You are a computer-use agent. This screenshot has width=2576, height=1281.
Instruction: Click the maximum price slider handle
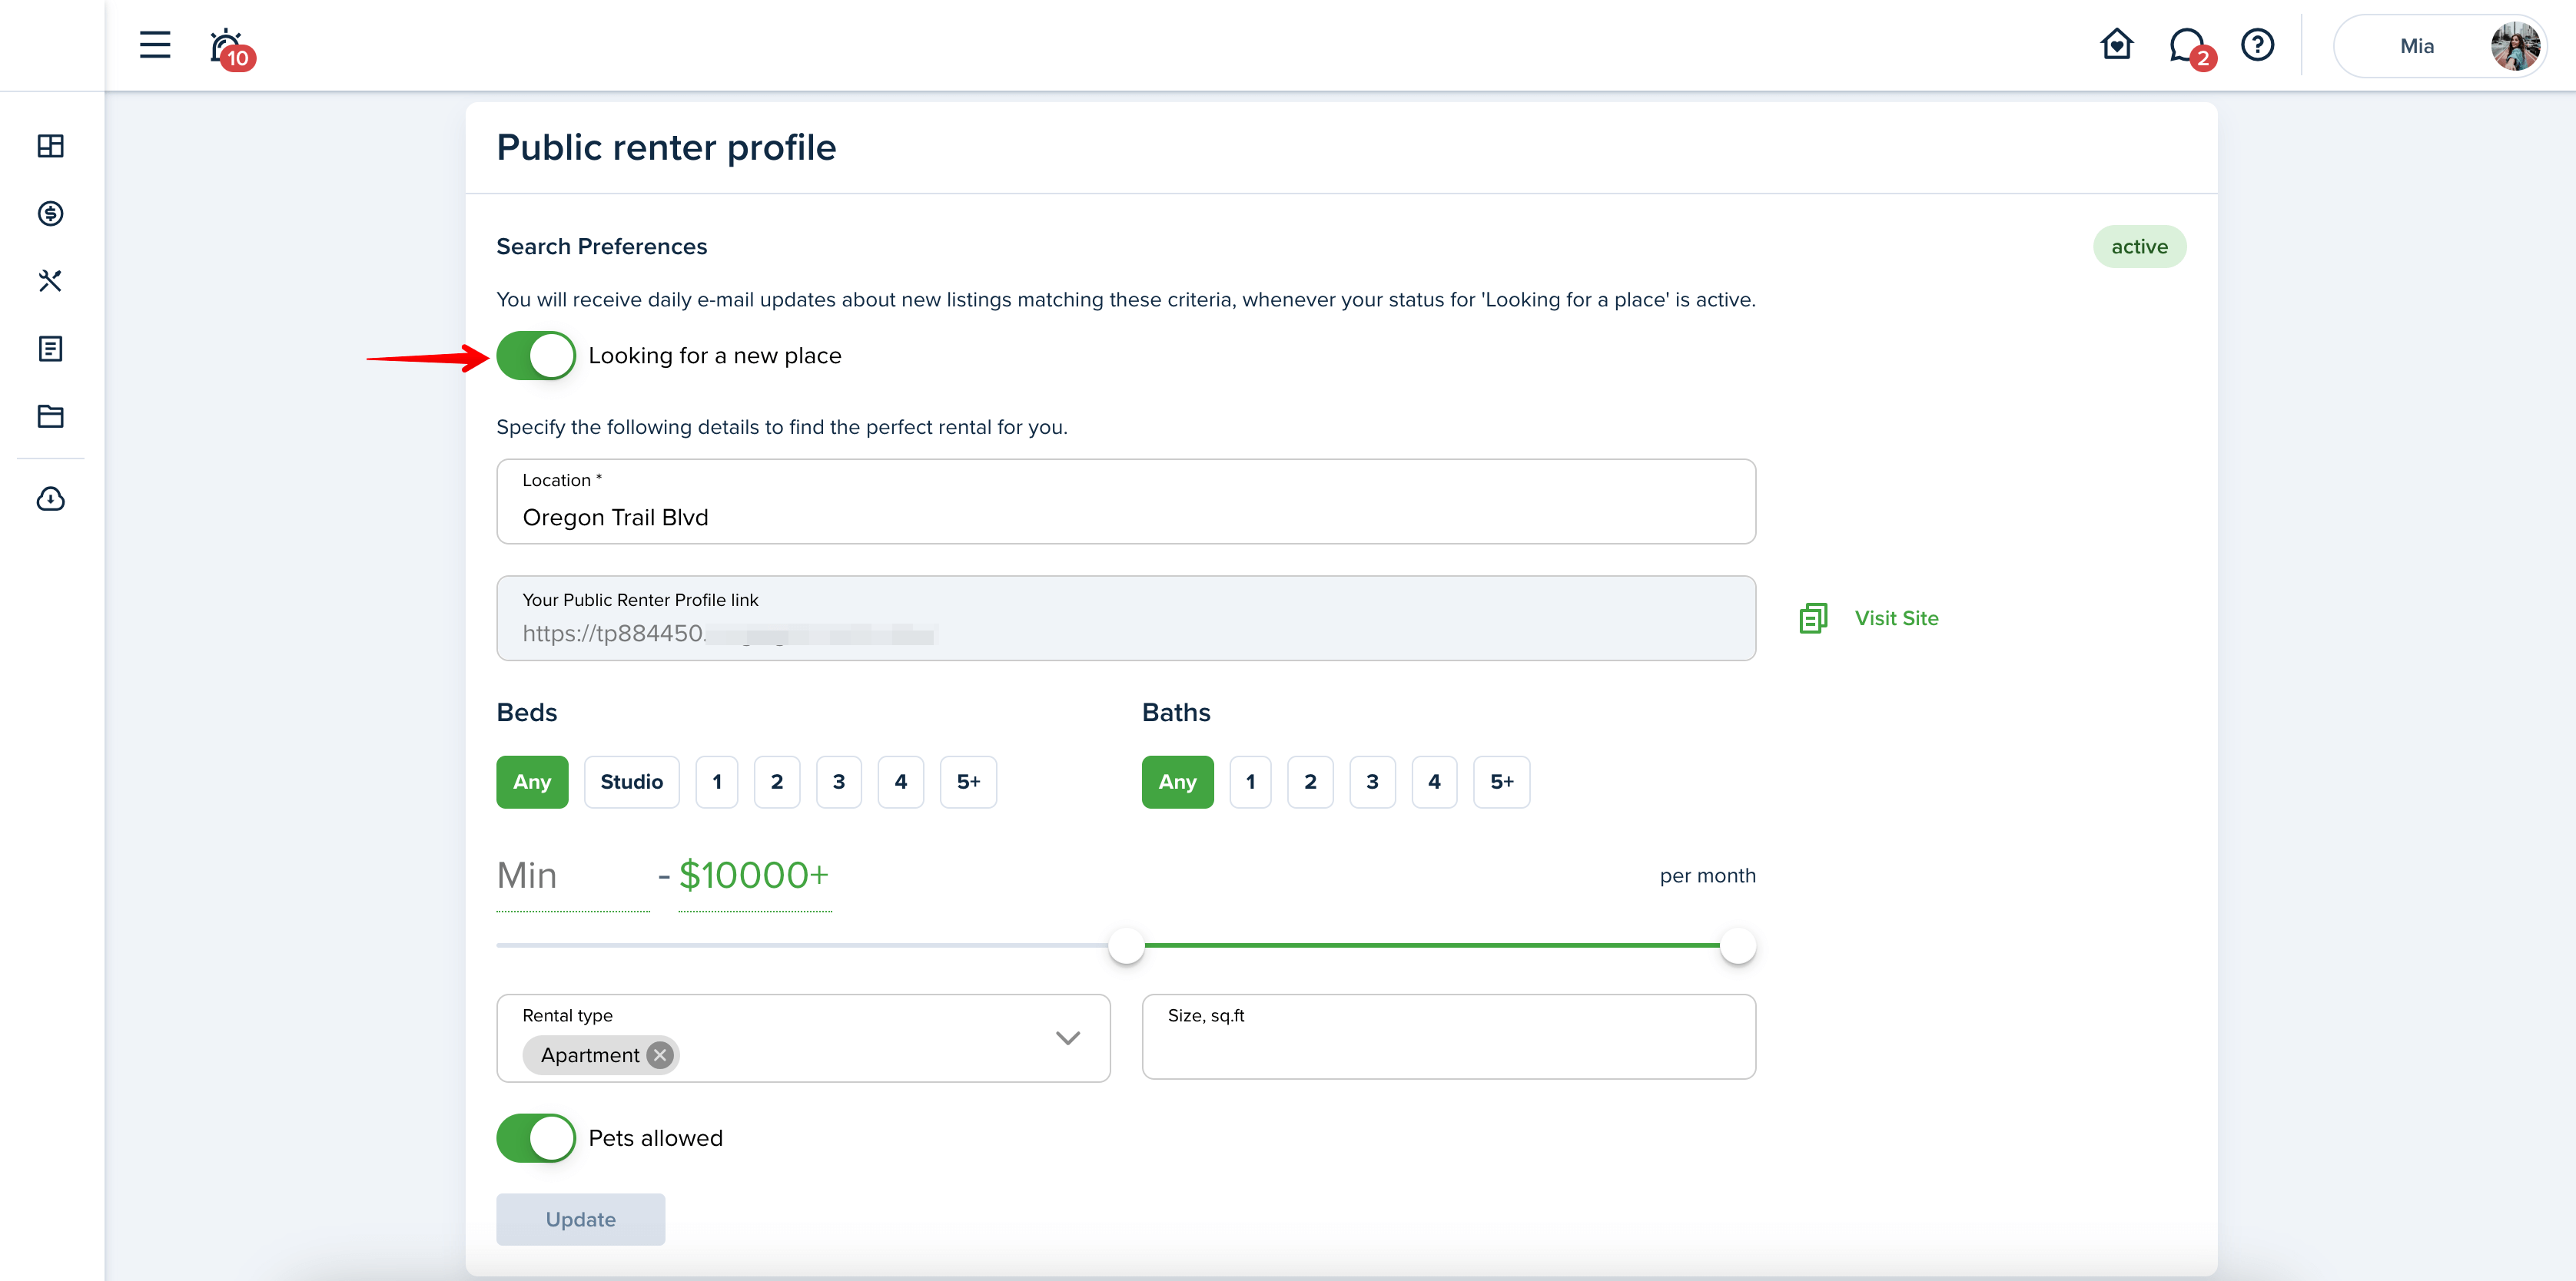pos(1738,945)
